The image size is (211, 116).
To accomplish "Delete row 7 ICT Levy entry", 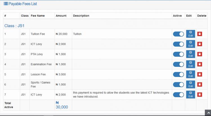I will click(x=199, y=95).
